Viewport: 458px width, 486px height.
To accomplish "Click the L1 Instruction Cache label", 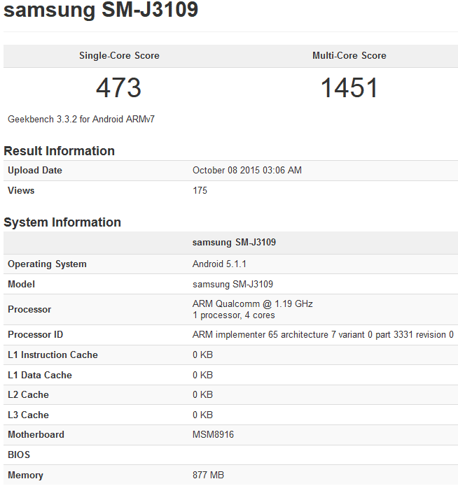I will coord(53,355).
